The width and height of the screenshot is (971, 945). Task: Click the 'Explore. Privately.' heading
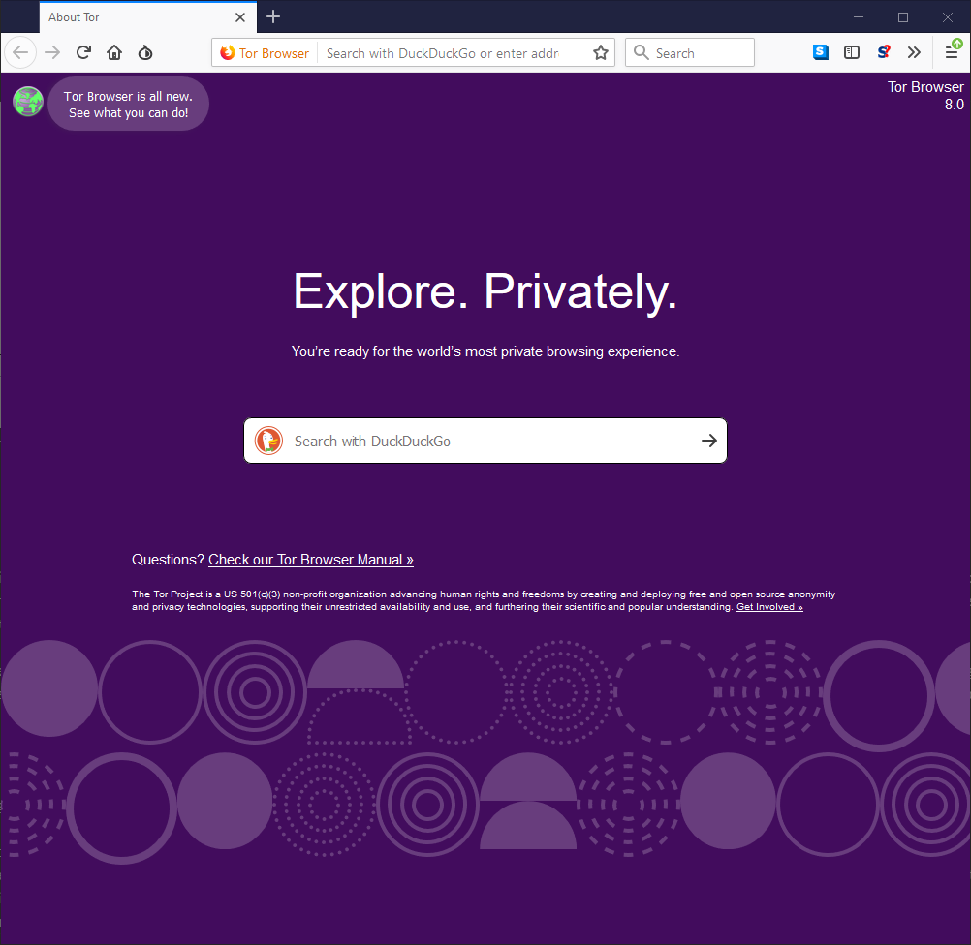click(485, 291)
